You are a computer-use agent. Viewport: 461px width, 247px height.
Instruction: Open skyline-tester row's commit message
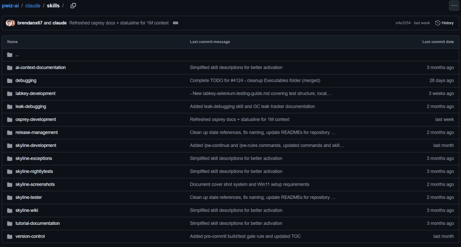coord(263,197)
